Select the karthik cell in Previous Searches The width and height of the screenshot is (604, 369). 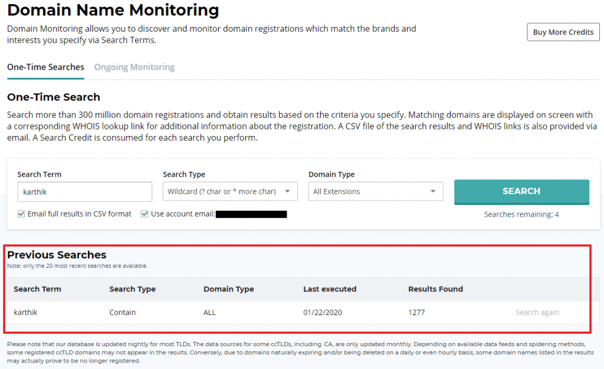(x=25, y=313)
